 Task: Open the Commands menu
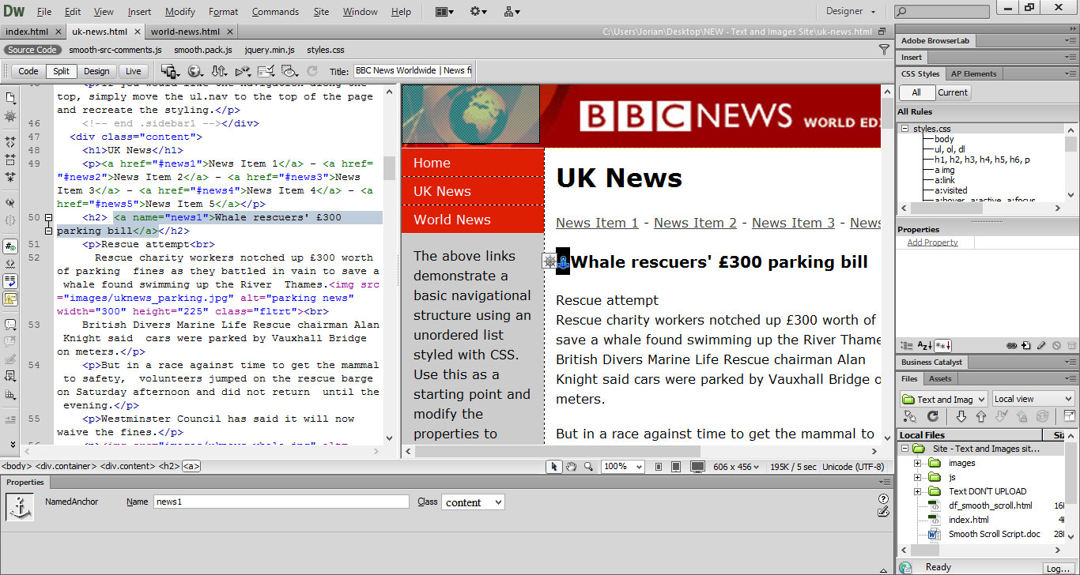[275, 12]
